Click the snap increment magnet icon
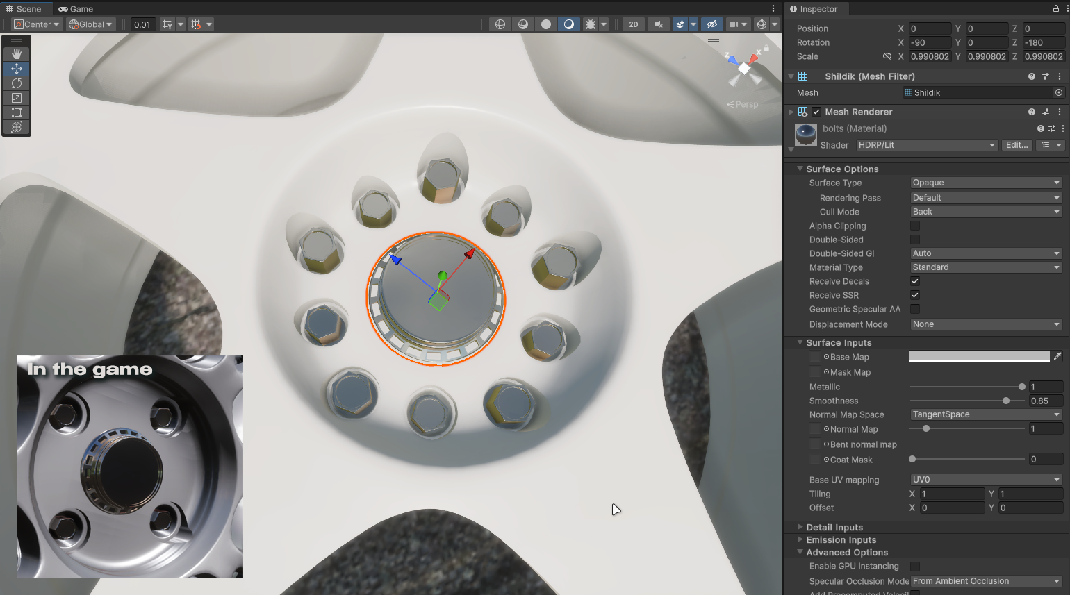 pyautogui.click(x=196, y=24)
